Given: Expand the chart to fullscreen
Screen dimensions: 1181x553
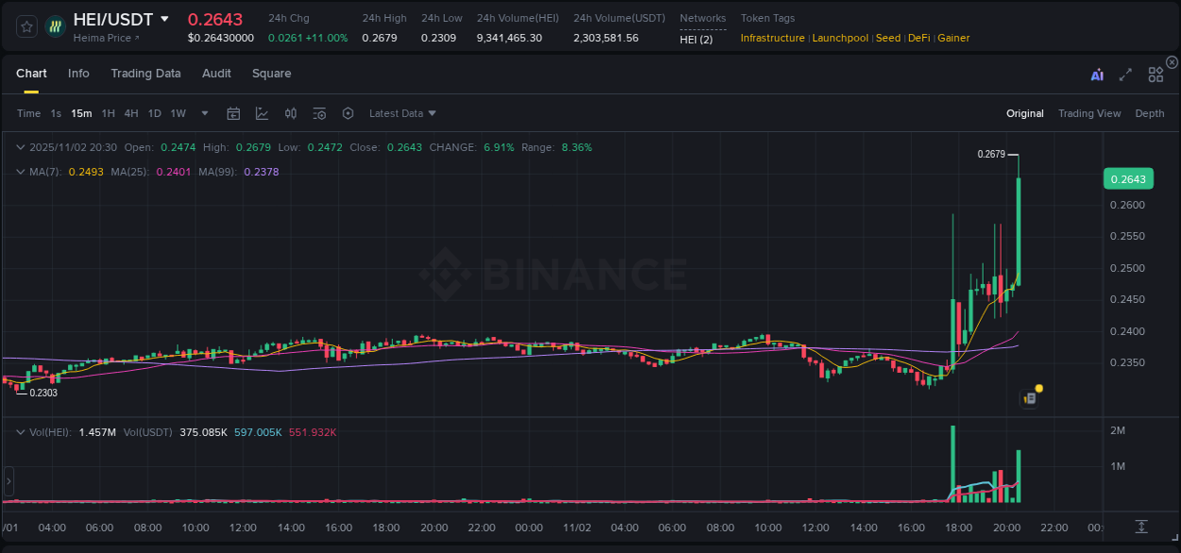Looking at the screenshot, I should [1125, 75].
